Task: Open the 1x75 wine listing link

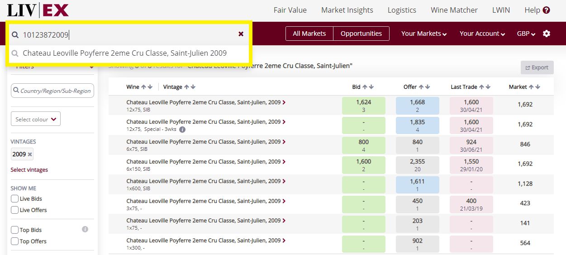Action: 203,221
